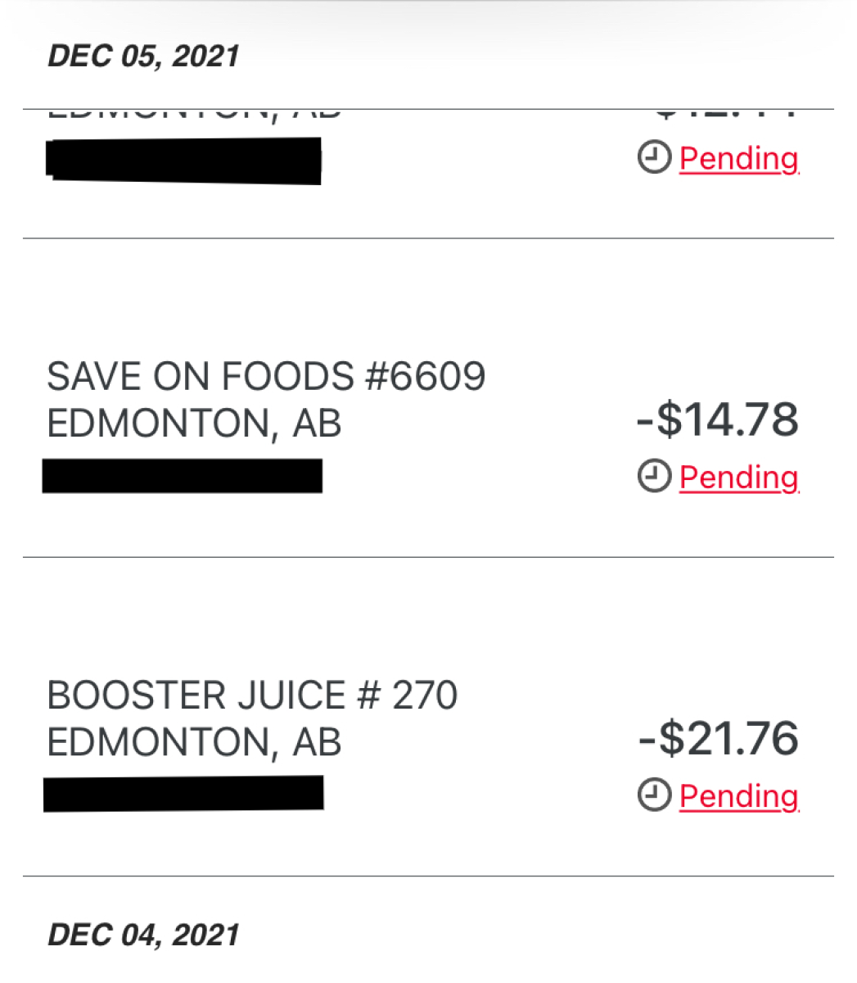Click the DEC 04, 2021 date header
The image size is (857, 983).
(143, 935)
